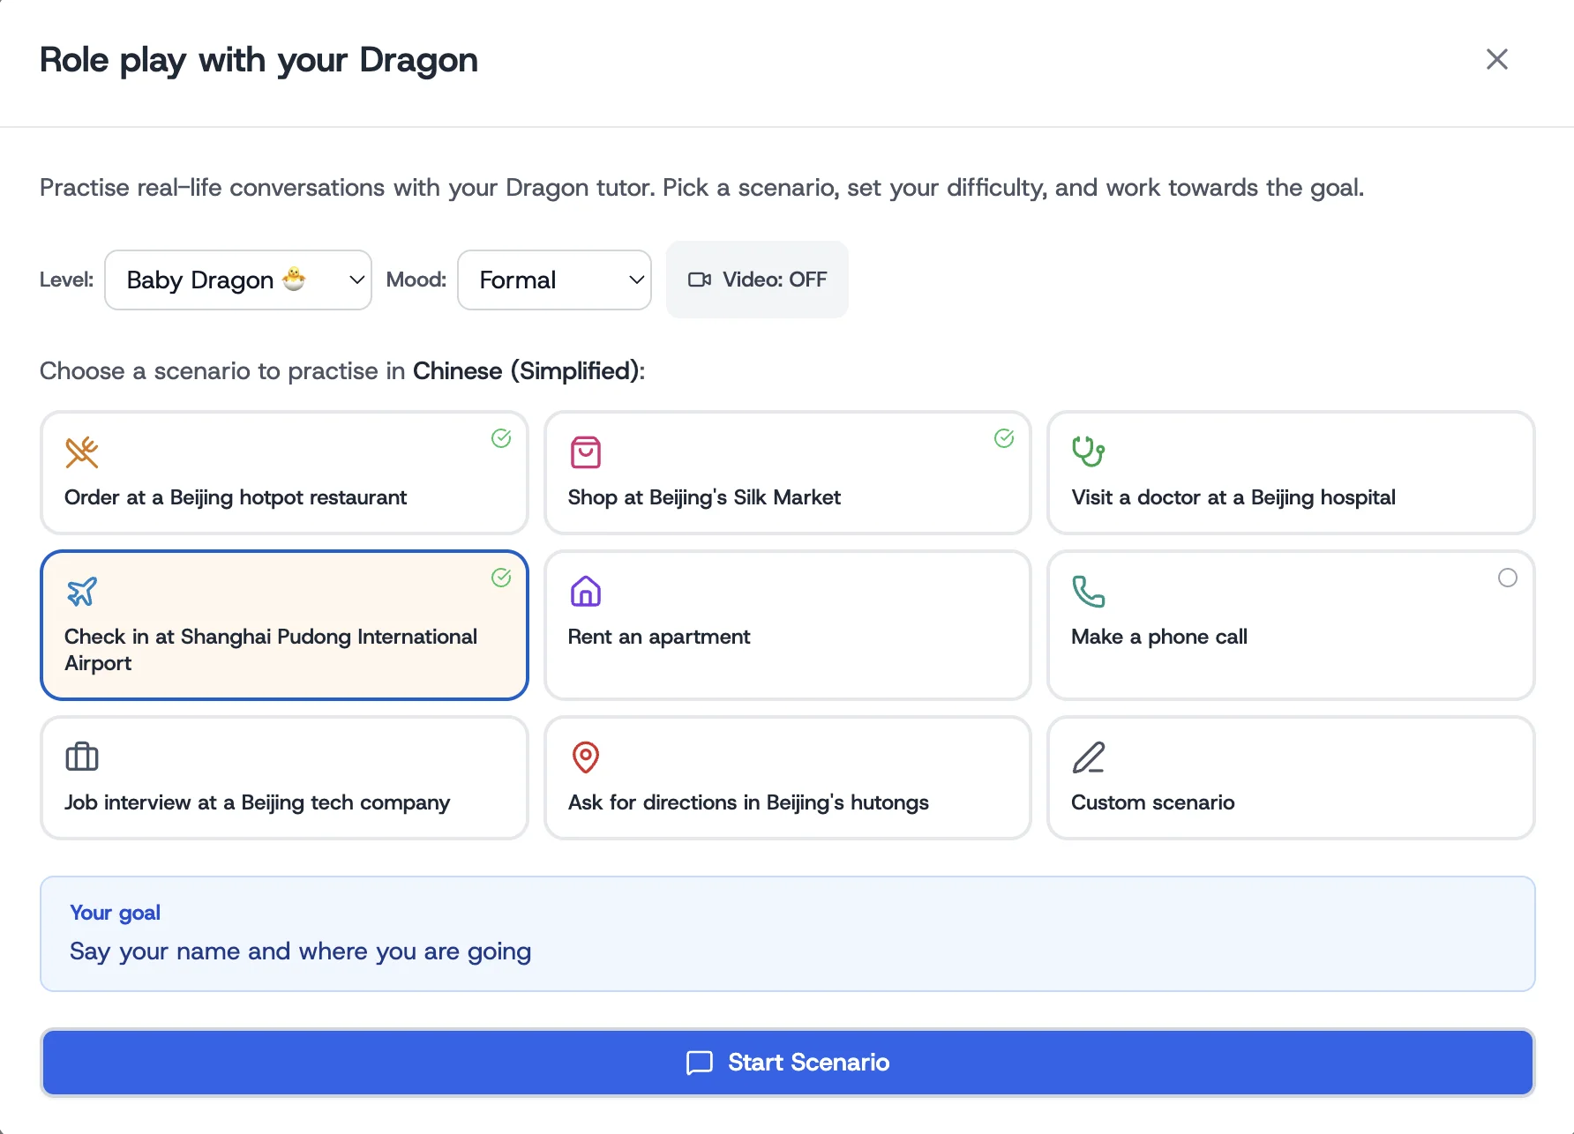The image size is (1574, 1134).
Task: Click the airplane icon on the airport check-in card
Action: pyautogui.click(x=82, y=591)
